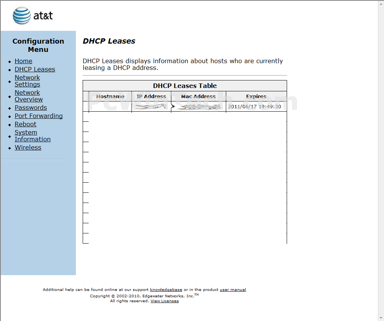Open Network Settings in the menu
Image resolution: width=384 pixels, height=321 pixels.
tap(27, 81)
